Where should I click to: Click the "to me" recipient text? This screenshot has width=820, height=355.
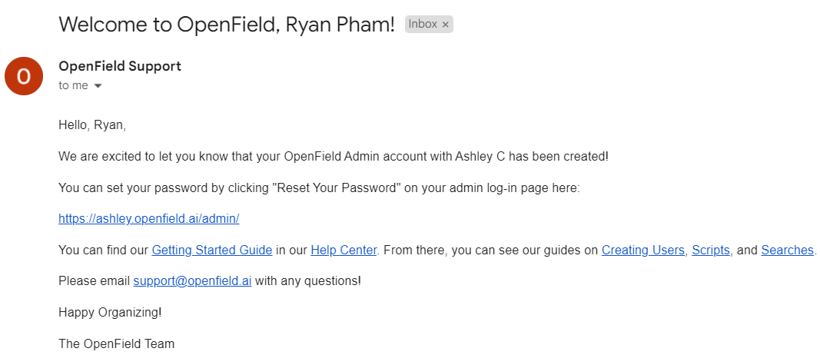pyautogui.click(x=73, y=86)
